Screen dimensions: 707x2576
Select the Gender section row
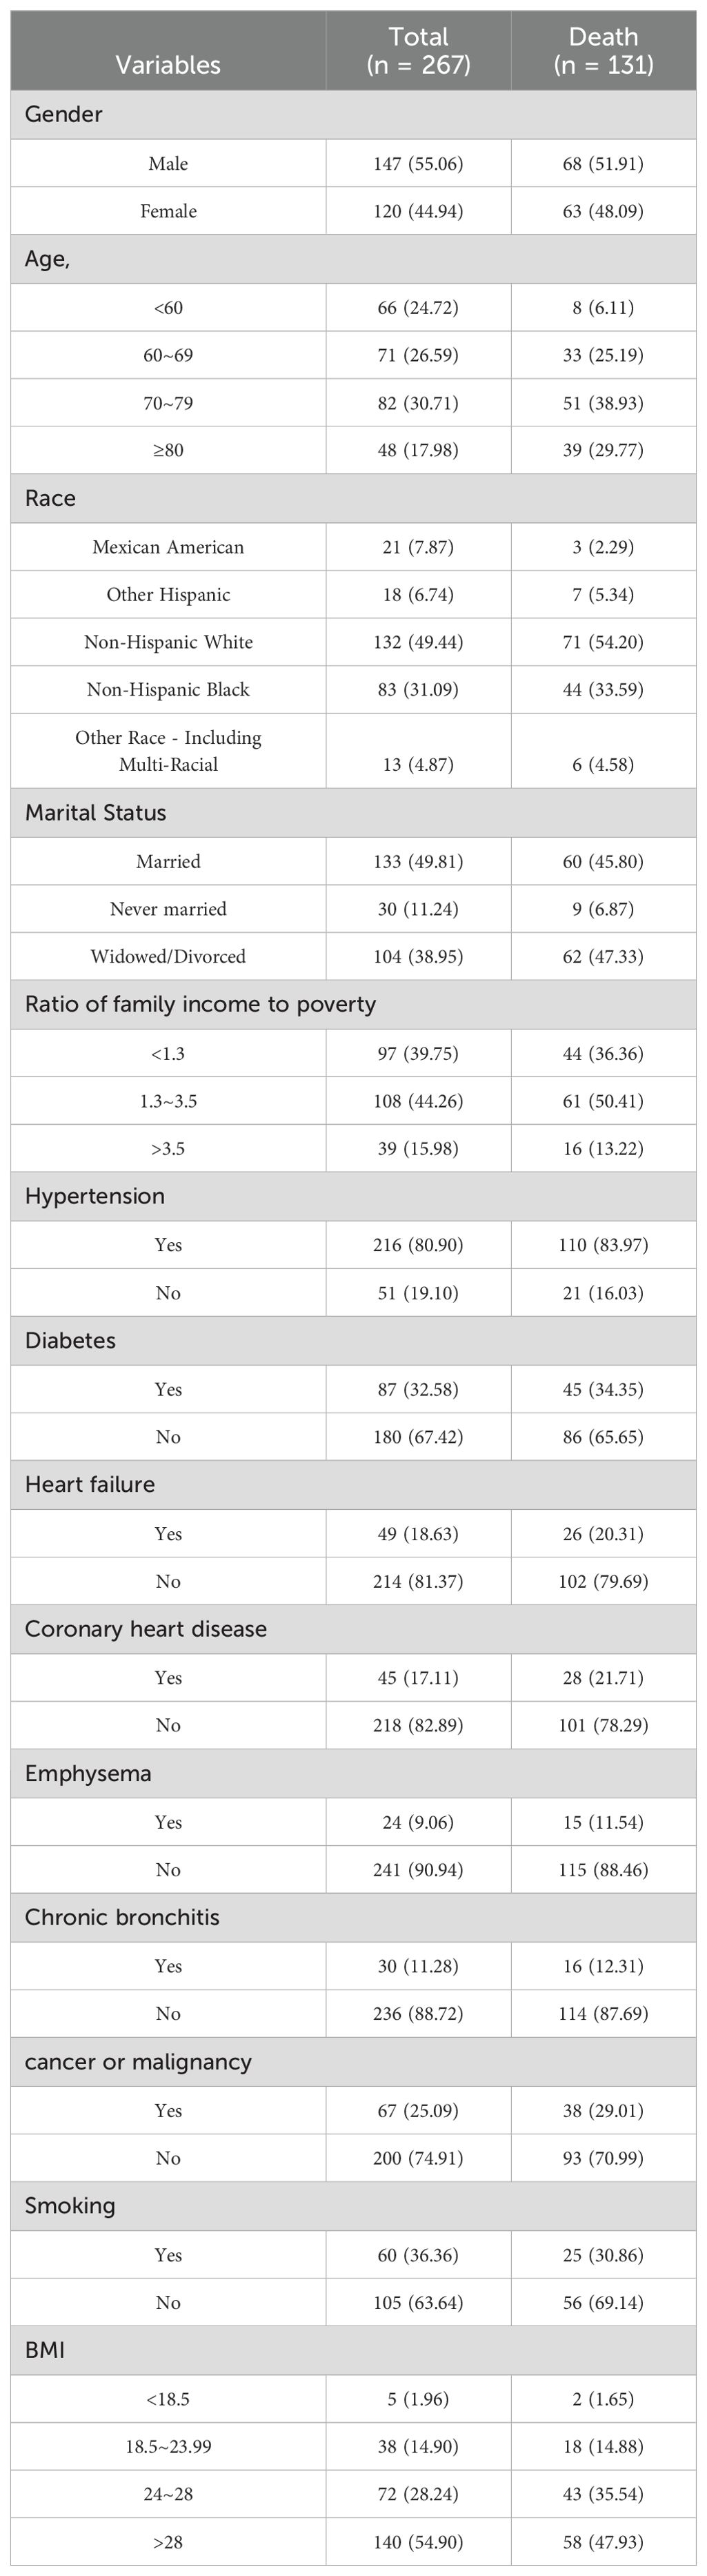pos(353,114)
